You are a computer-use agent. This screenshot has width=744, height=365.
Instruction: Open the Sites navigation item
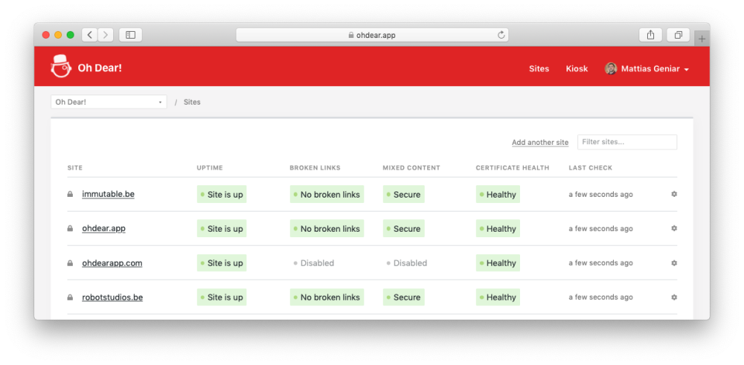pyautogui.click(x=539, y=69)
